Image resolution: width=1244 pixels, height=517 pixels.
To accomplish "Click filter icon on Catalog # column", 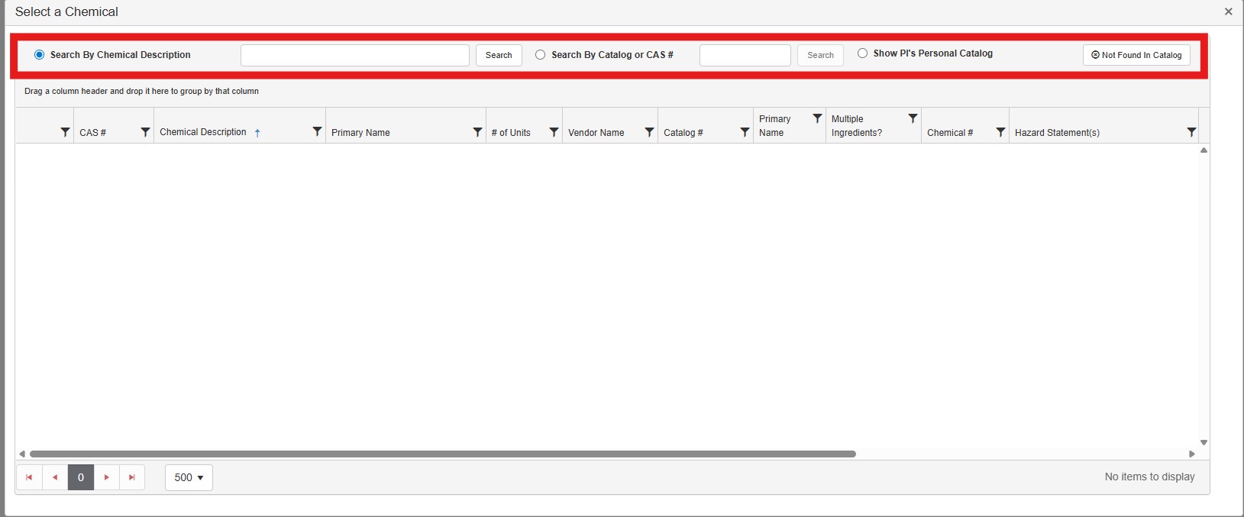I will coord(745,132).
